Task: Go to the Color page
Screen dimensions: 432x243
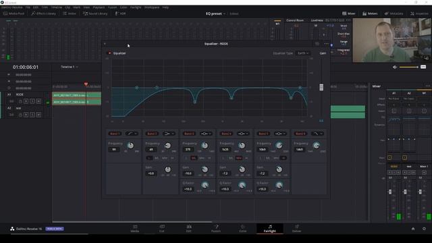Action: click(243, 228)
